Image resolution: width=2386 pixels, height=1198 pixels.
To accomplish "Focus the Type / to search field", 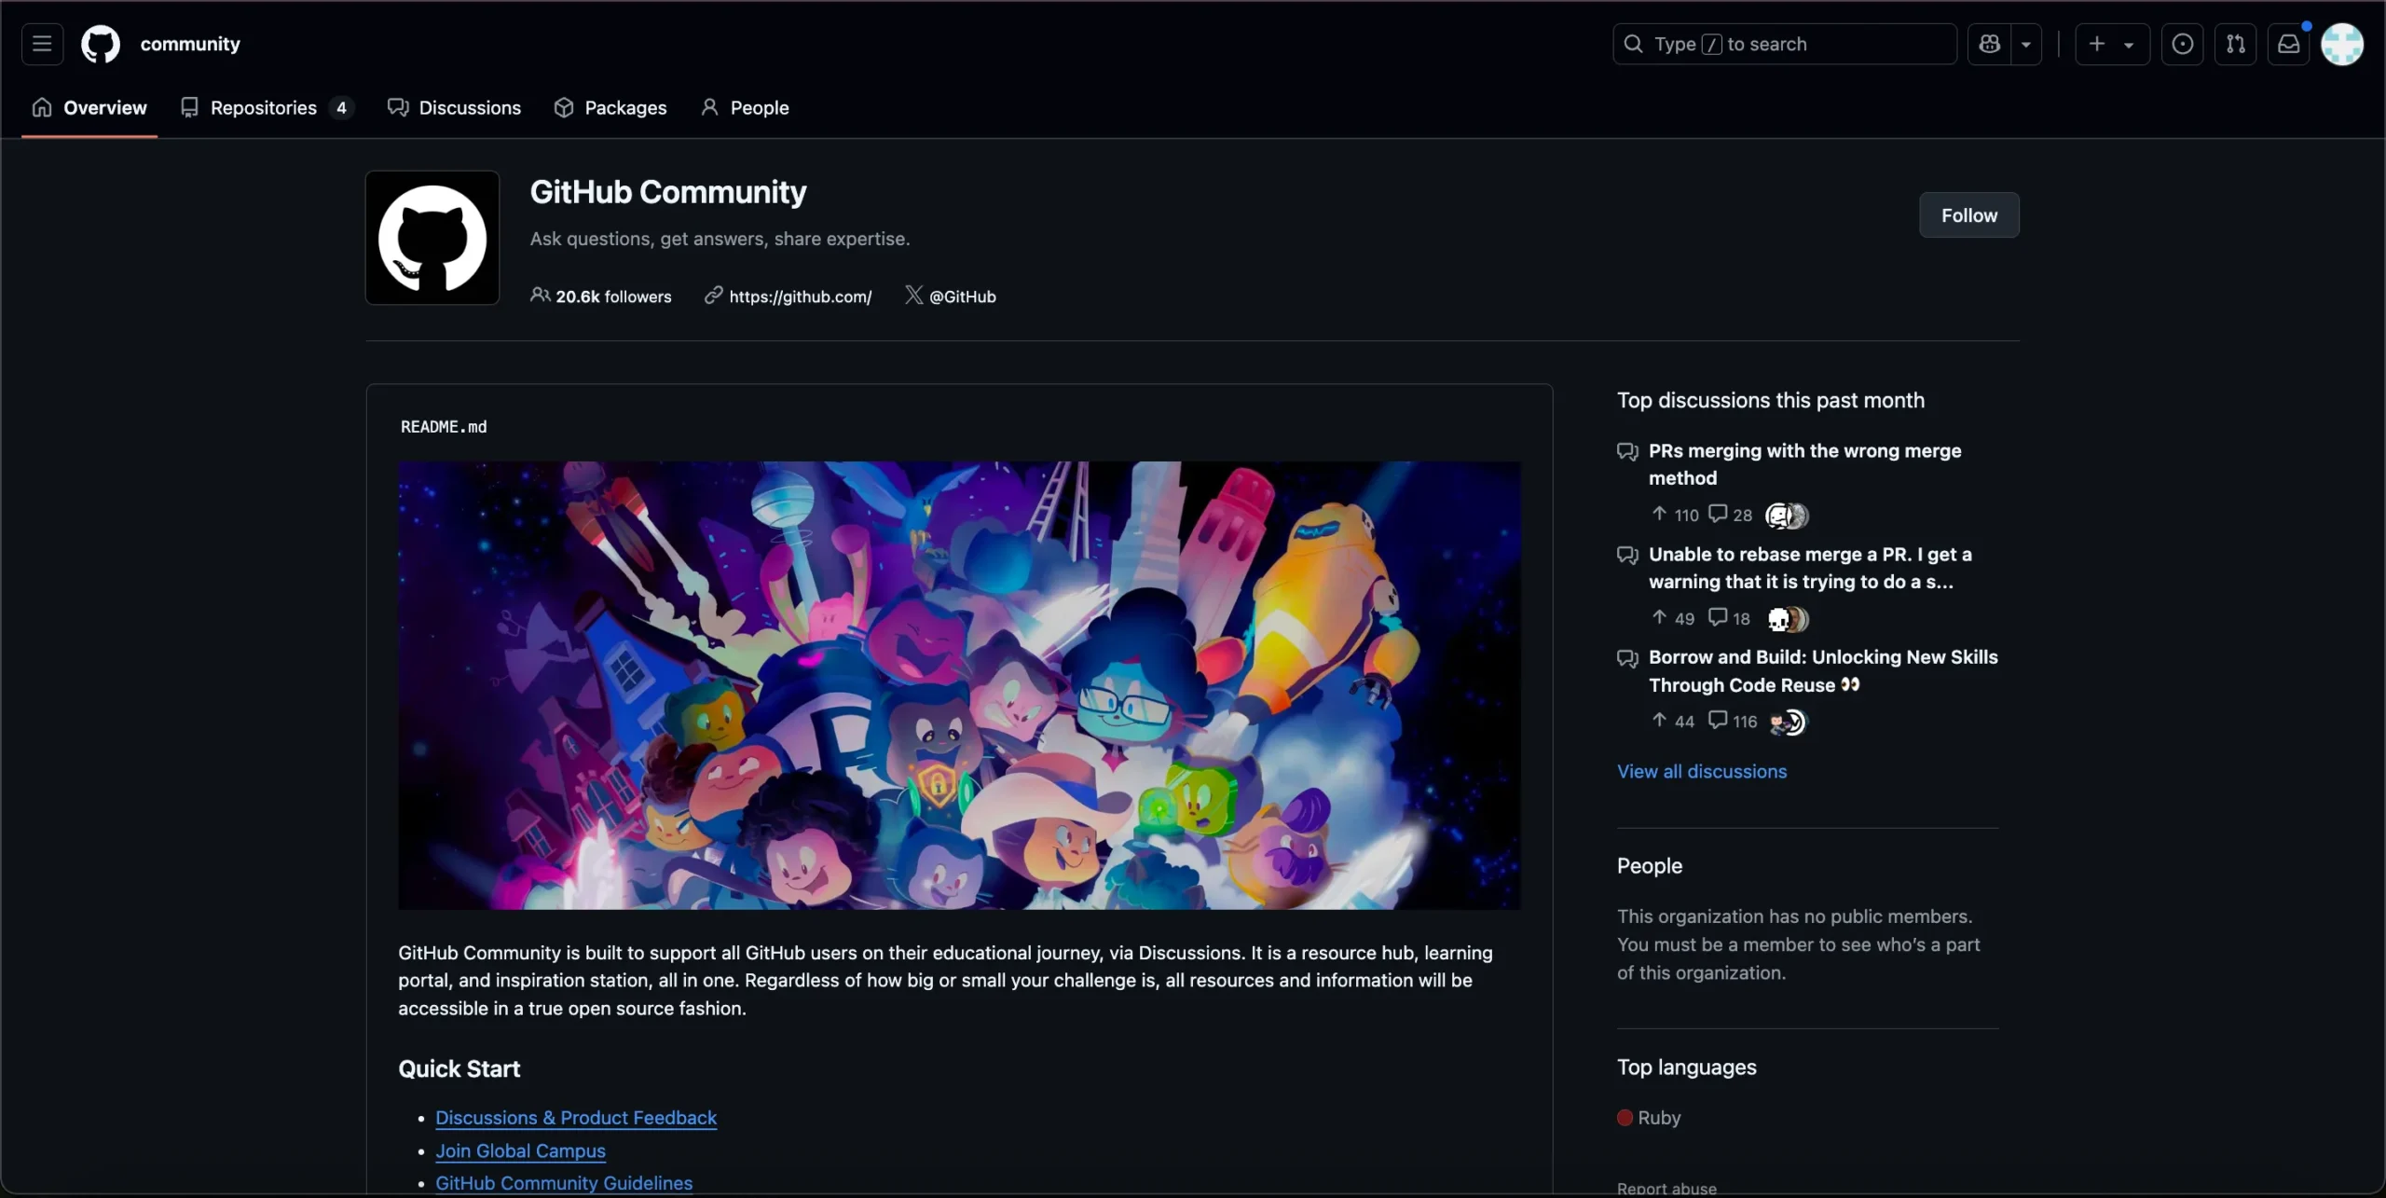I will [1784, 44].
